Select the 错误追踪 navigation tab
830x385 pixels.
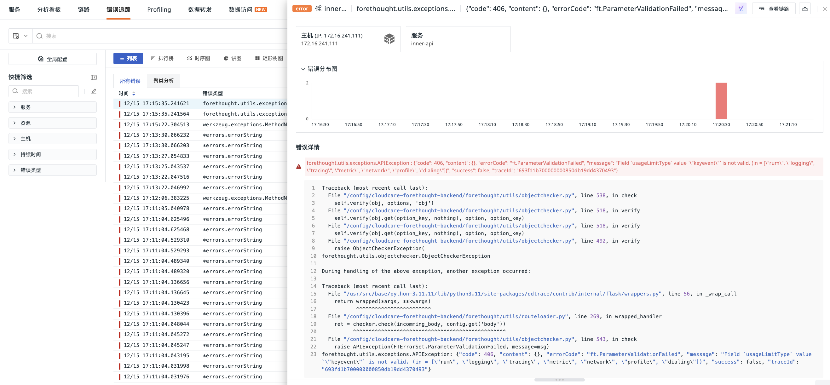pos(118,10)
